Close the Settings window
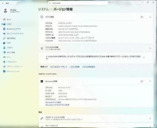The width and height of the screenshot is (157, 128). pyautogui.click(x=153, y=2)
